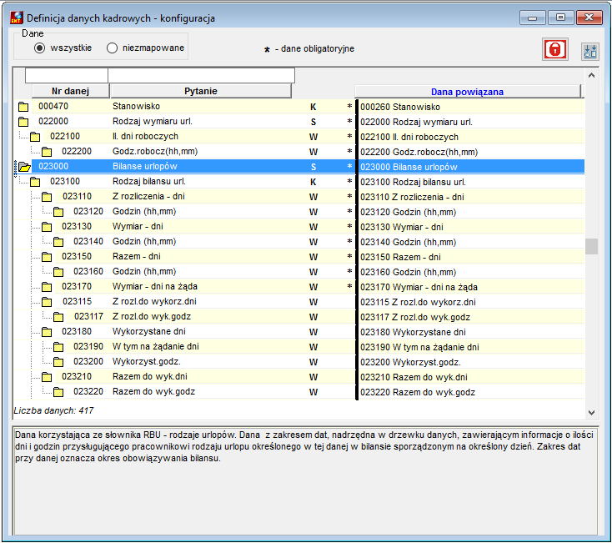Click the folder icon of row 023130
Screen dimensions: 612x543
(x=47, y=227)
